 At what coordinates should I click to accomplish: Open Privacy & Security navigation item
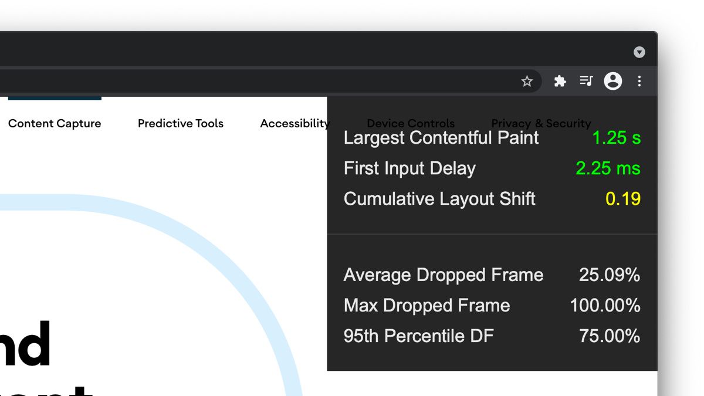(x=541, y=124)
